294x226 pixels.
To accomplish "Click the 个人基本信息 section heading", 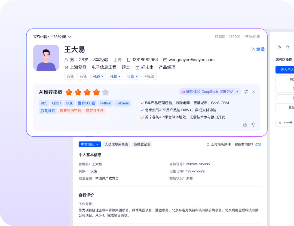I will [90, 155].
